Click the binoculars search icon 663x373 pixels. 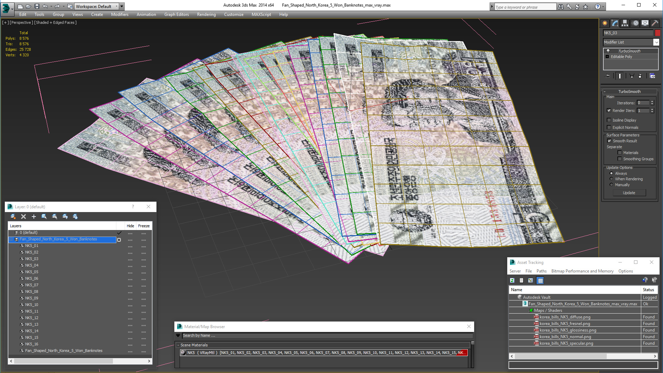(x=561, y=7)
